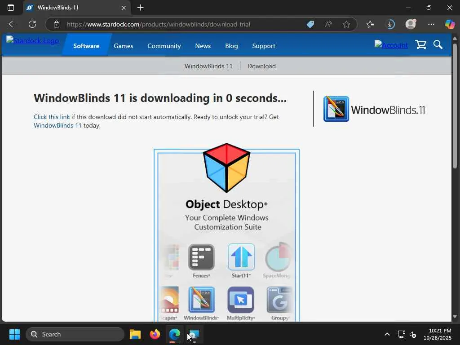Click the page vertical scrollbar thumb

[455, 106]
